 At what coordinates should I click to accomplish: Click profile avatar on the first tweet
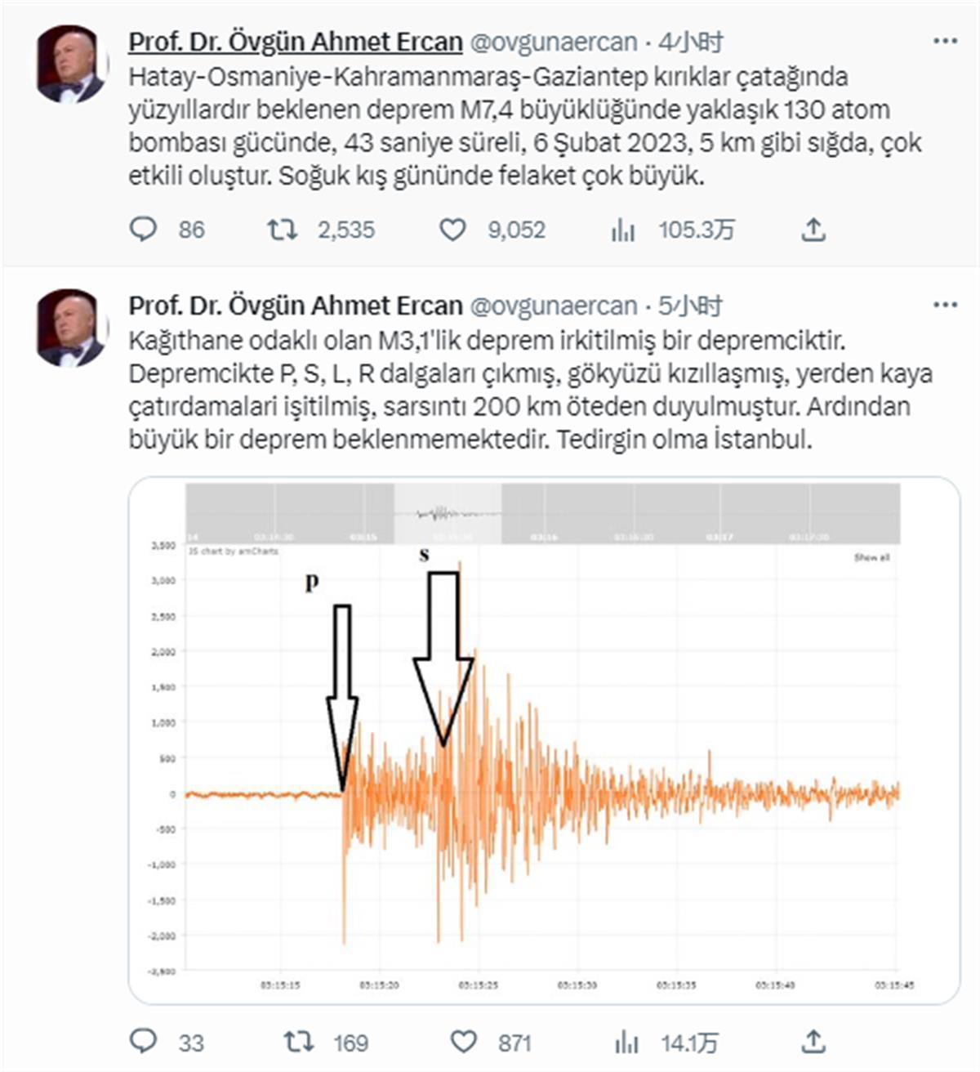pos(72,64)
